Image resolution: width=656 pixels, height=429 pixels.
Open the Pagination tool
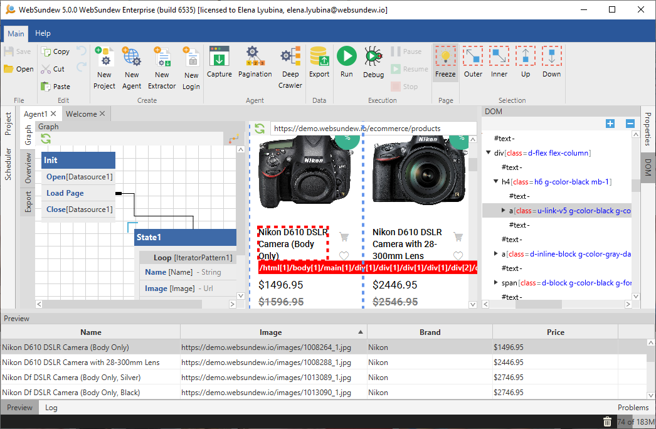(x=255, y=58)
